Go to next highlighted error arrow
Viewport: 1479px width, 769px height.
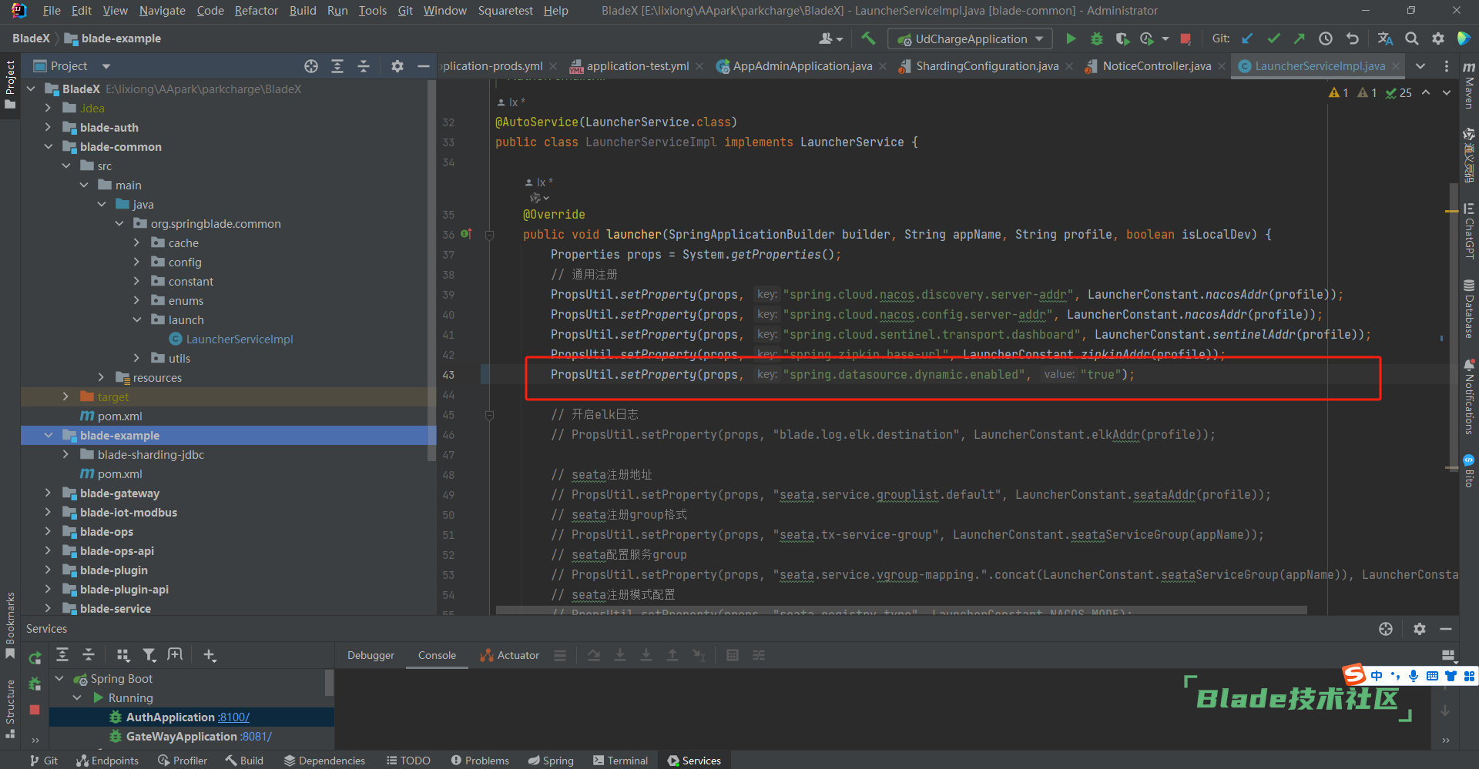tap(1446, 92)
